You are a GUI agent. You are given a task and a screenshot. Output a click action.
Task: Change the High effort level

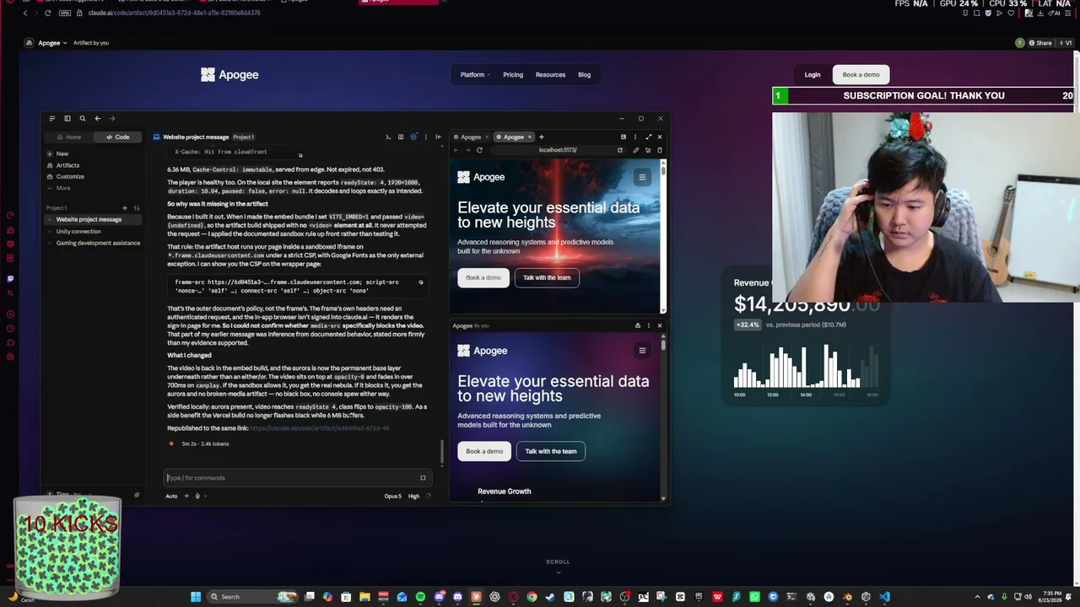point(413,496)
